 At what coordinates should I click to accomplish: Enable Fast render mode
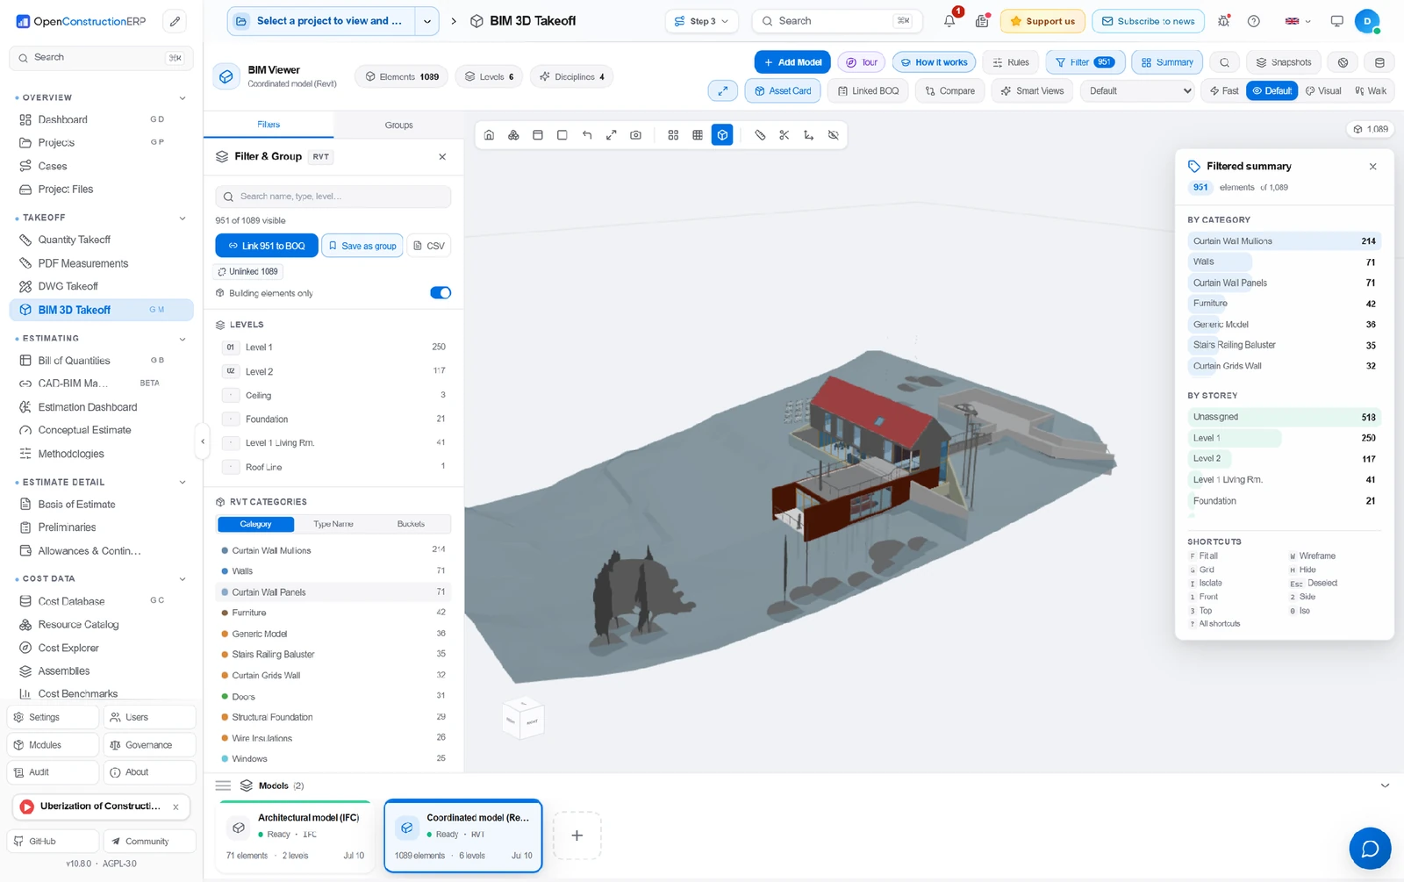(x=1224, y=90)
